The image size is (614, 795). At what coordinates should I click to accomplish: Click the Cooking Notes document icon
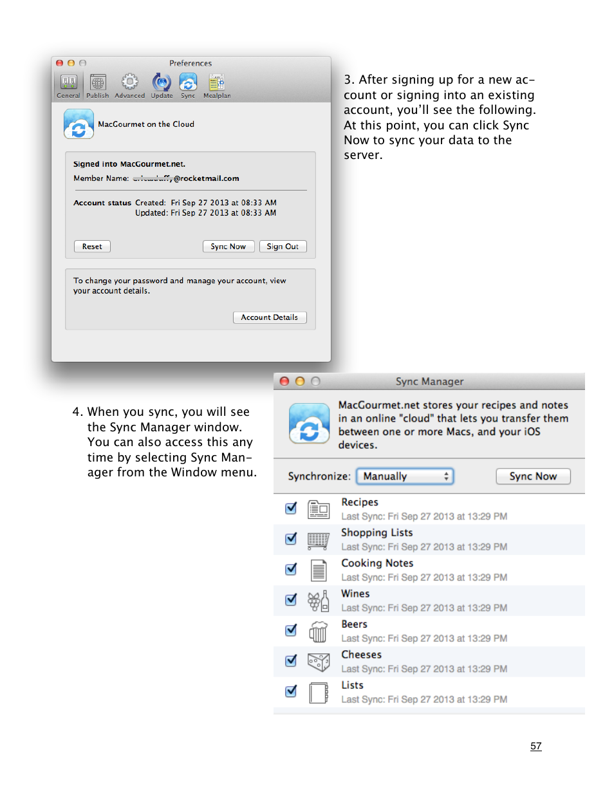click(x=319, y=570)
